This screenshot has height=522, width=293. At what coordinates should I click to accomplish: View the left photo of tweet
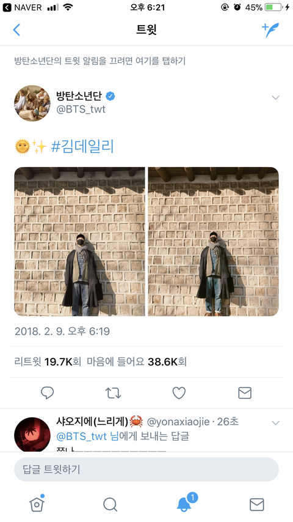pos(79,242)
